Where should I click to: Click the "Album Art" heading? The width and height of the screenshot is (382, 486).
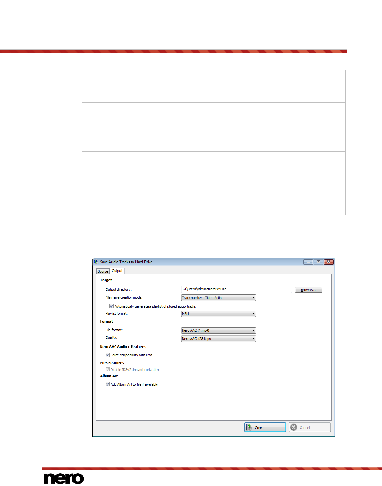109,376
